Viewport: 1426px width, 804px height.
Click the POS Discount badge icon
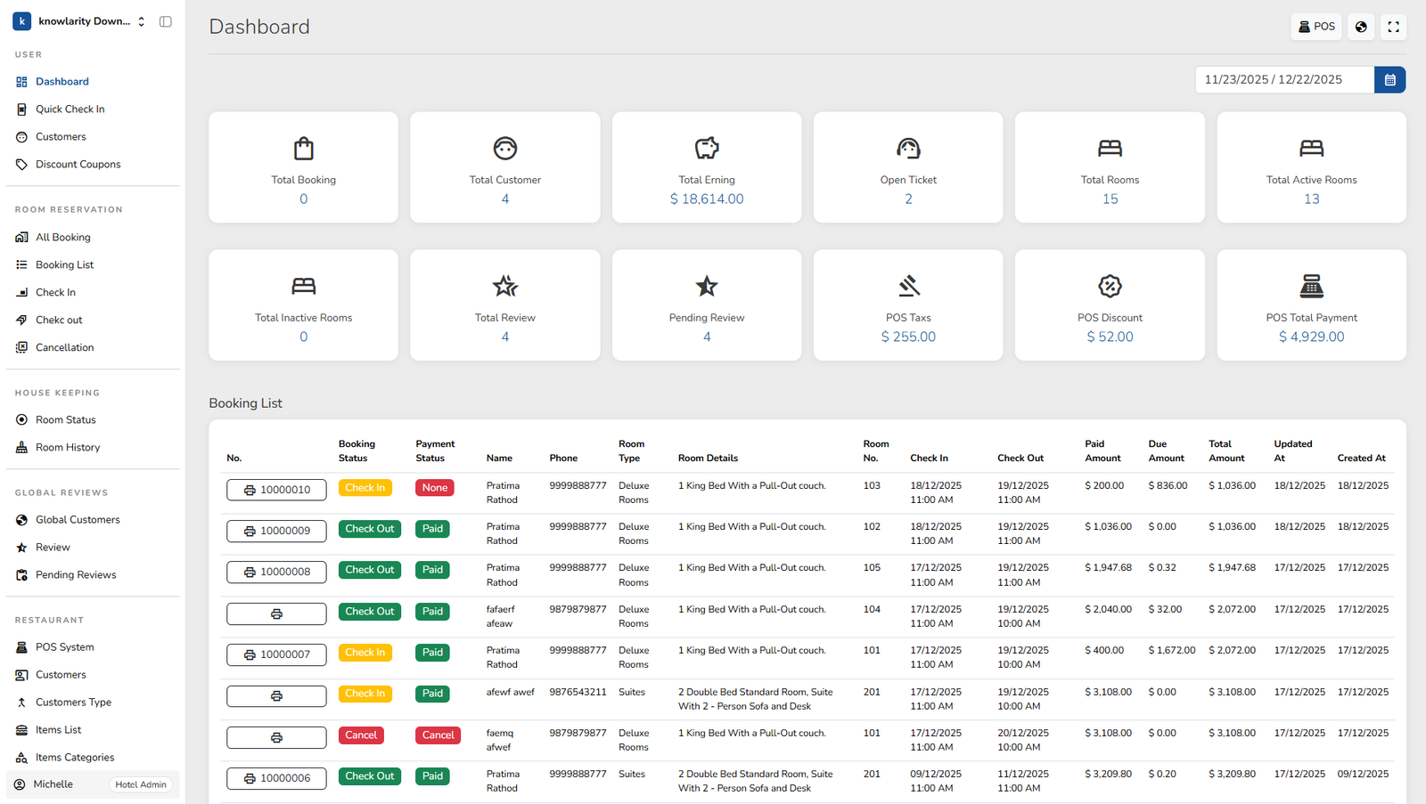pyautogui.click(x=1110, y=286)
